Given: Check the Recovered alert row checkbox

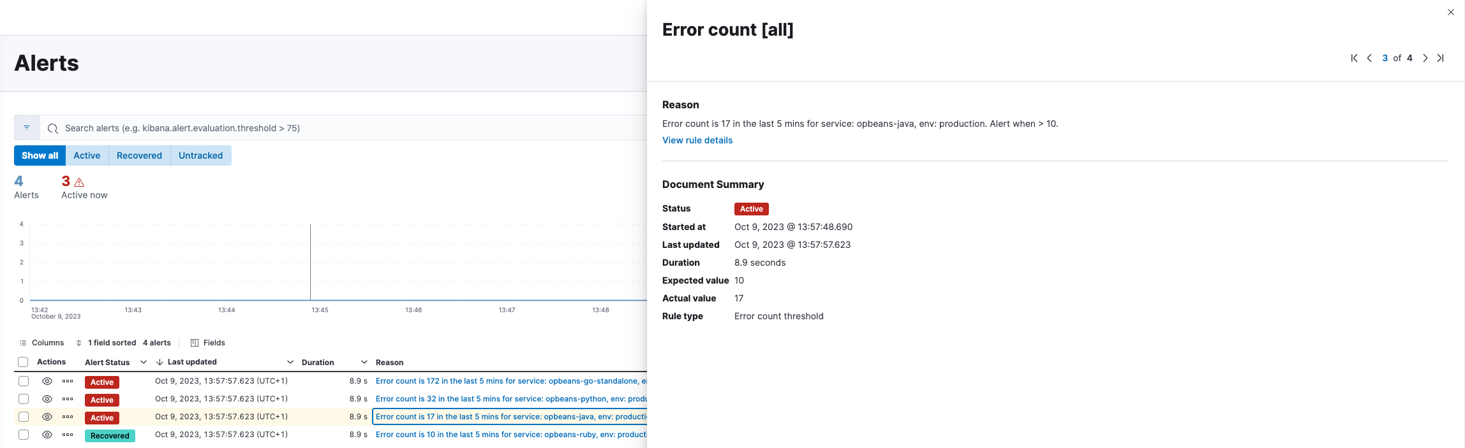Looking at the screenshot, I should point(24,435).
